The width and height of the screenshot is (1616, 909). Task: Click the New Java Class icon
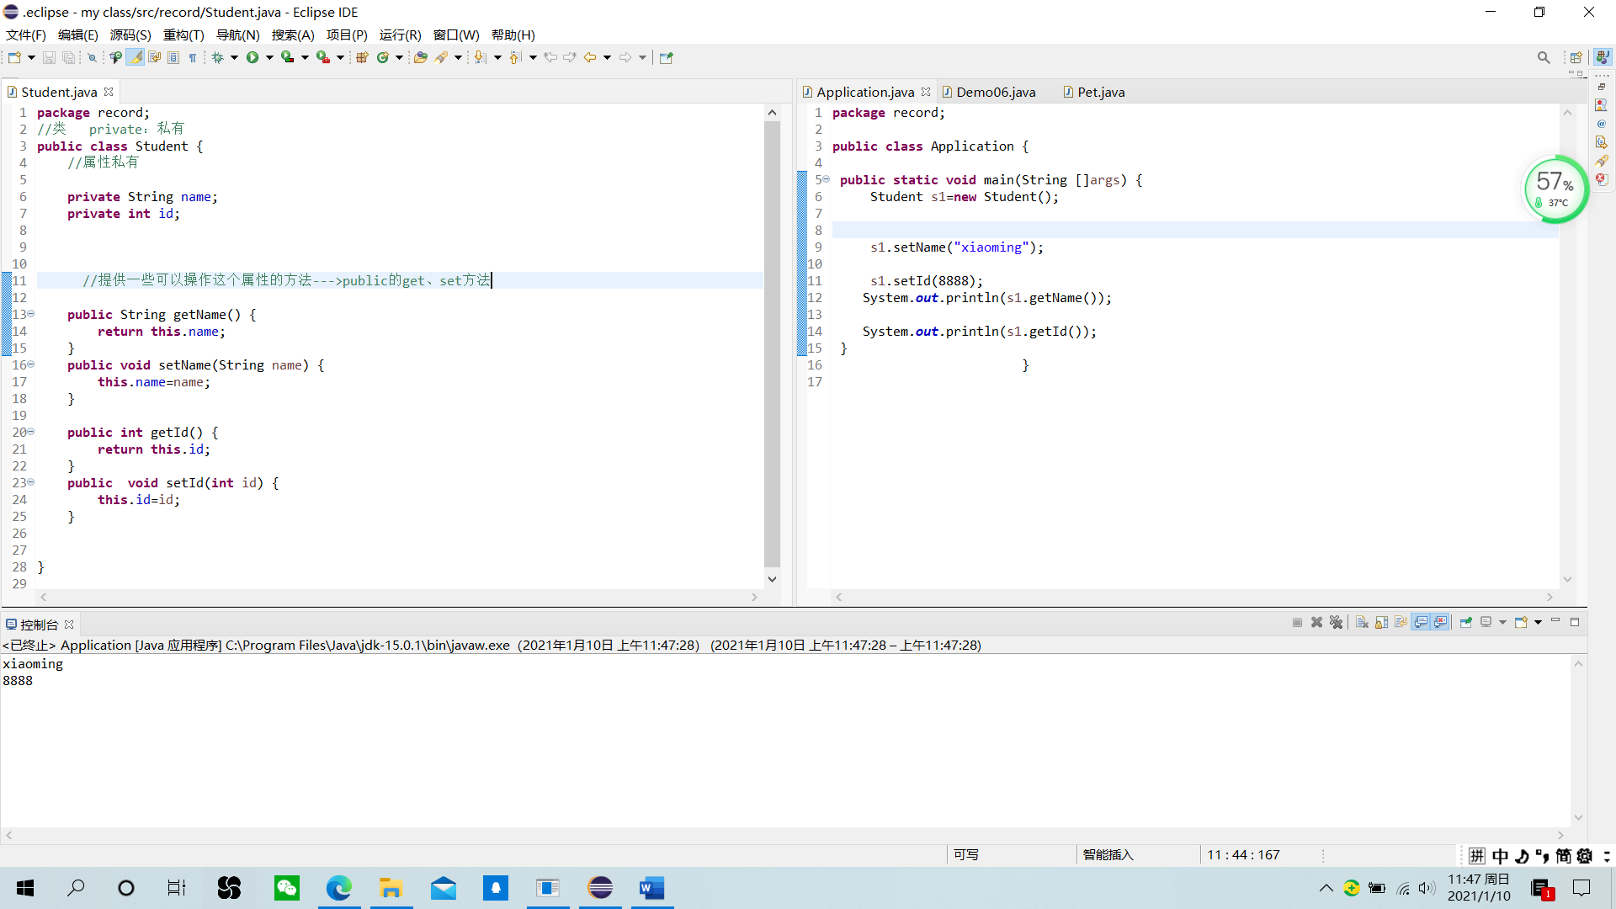[383, 57]
